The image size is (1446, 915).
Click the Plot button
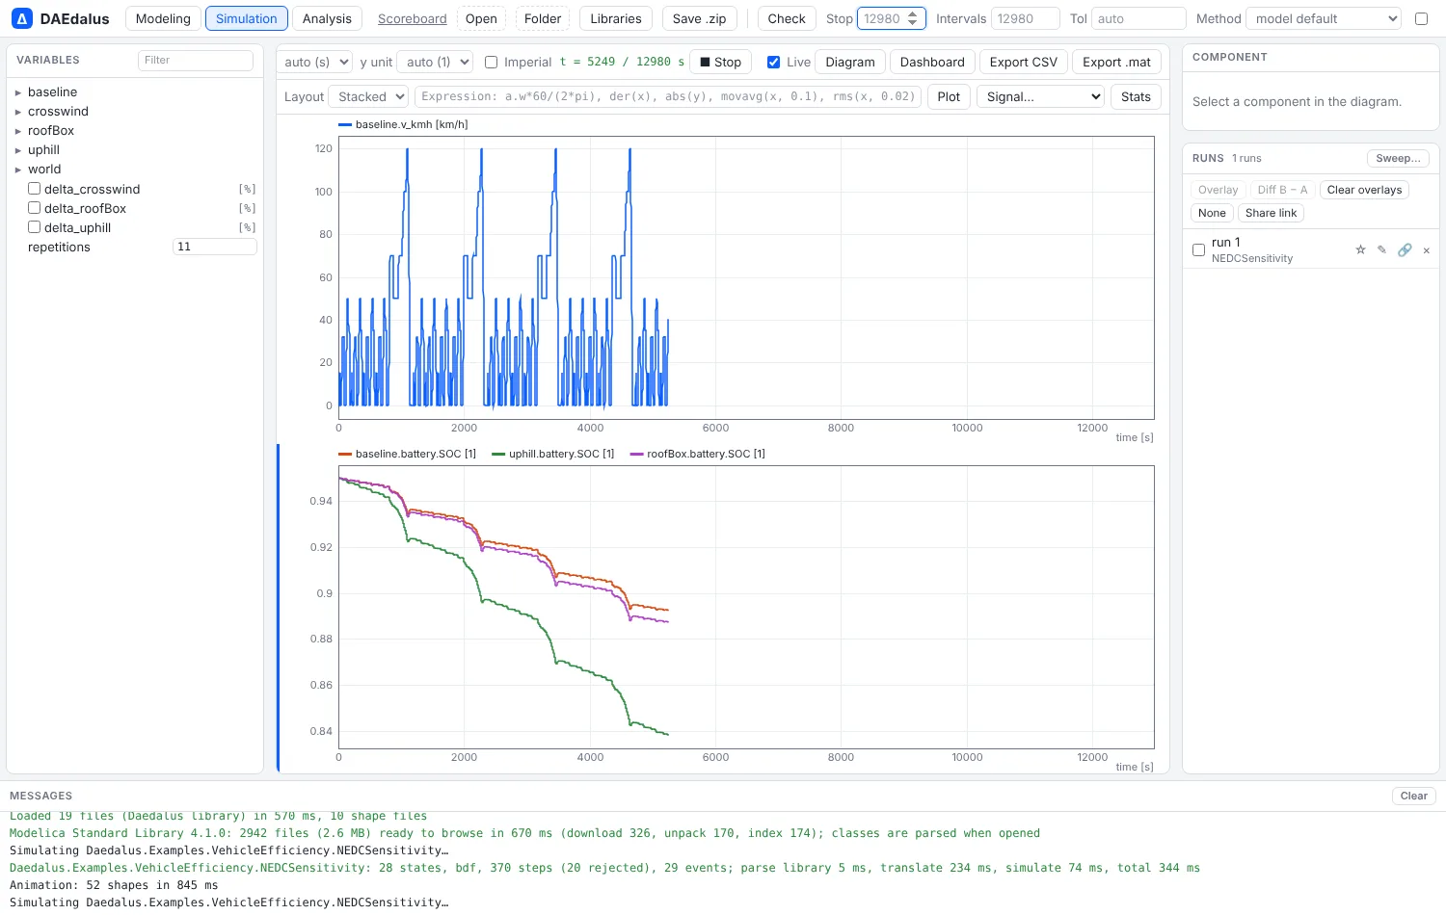949,96
